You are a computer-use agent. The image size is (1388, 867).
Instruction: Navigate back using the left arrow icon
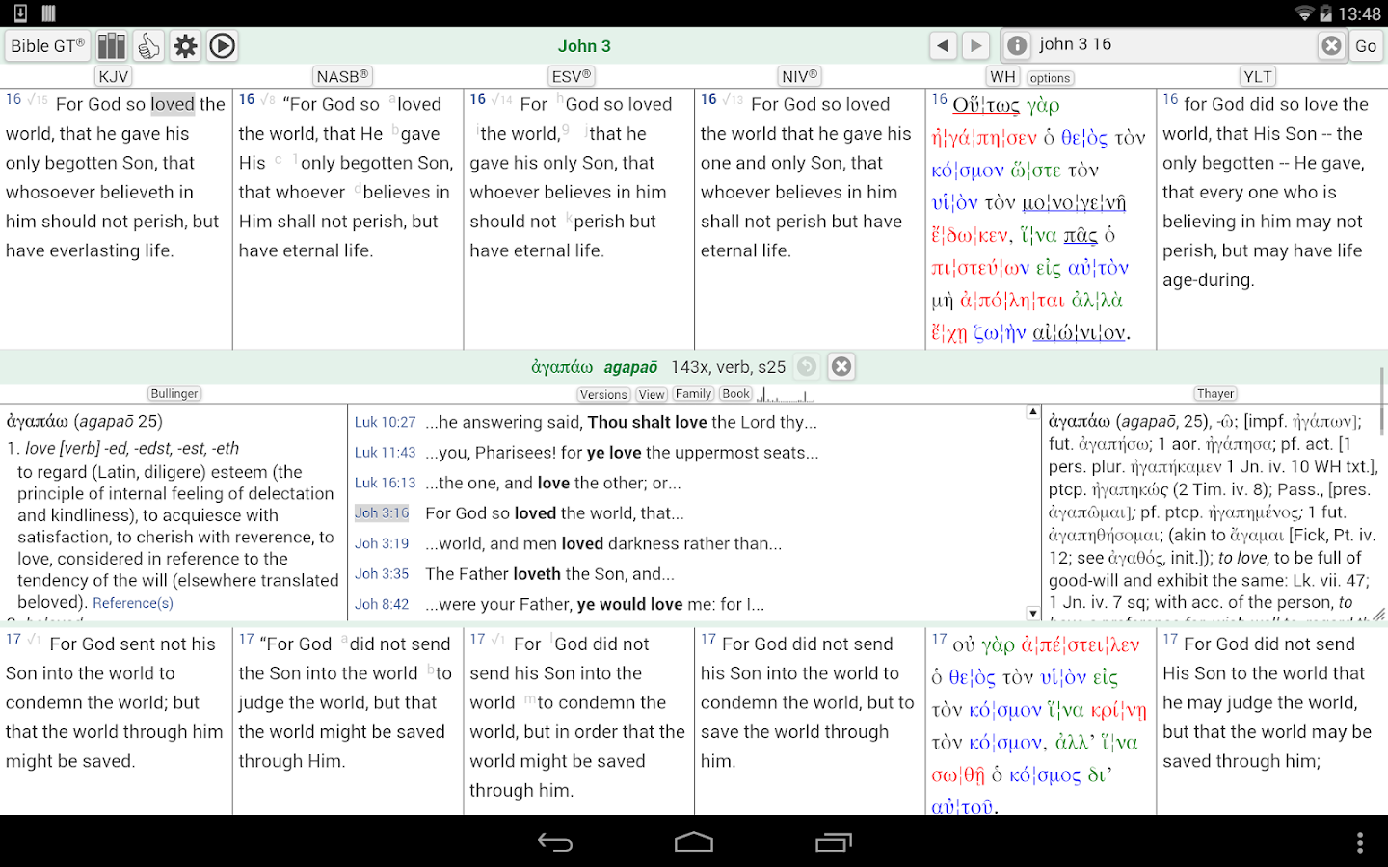[x=943, y=45]
